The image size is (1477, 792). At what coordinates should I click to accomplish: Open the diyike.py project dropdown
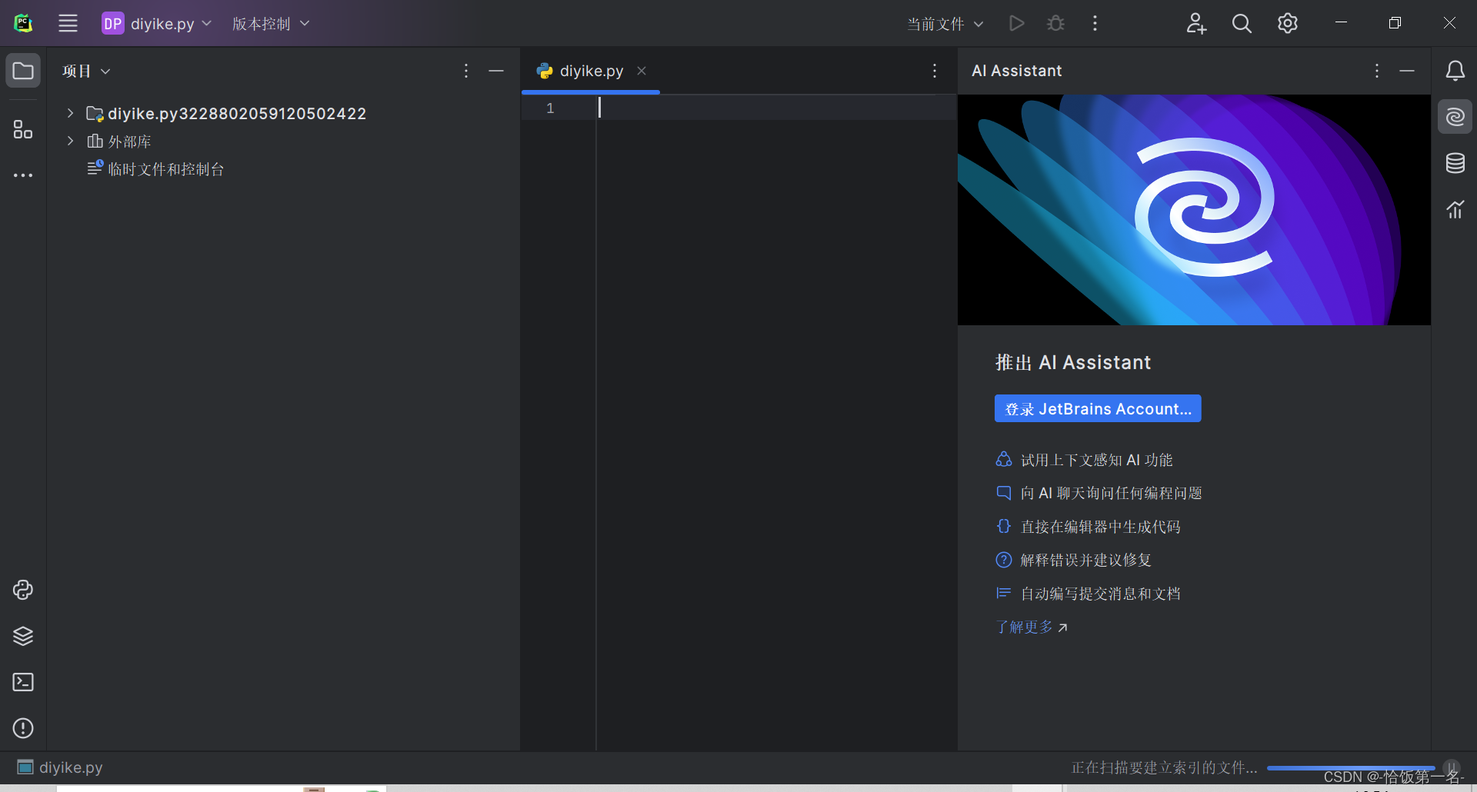(x=157, y=23)
